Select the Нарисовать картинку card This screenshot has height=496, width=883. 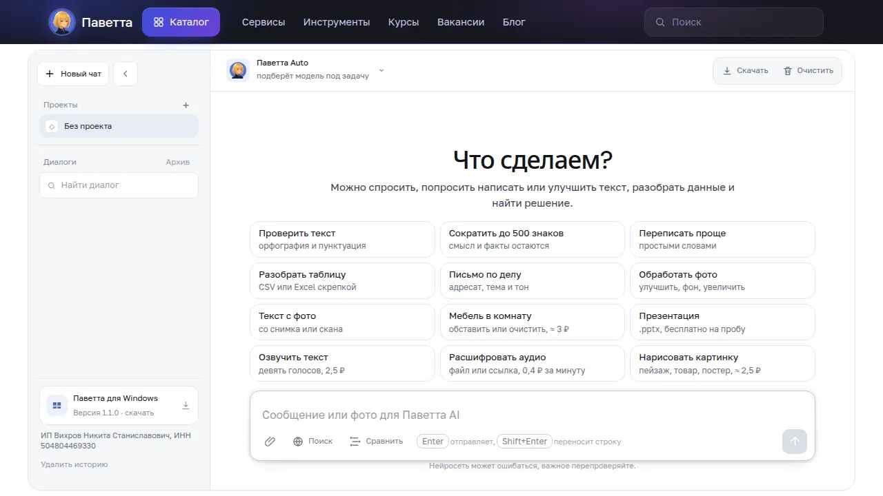(722, 364)
